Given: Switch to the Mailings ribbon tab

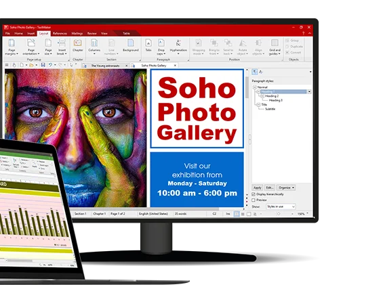Looking at the screenshot, I should 77,33.
